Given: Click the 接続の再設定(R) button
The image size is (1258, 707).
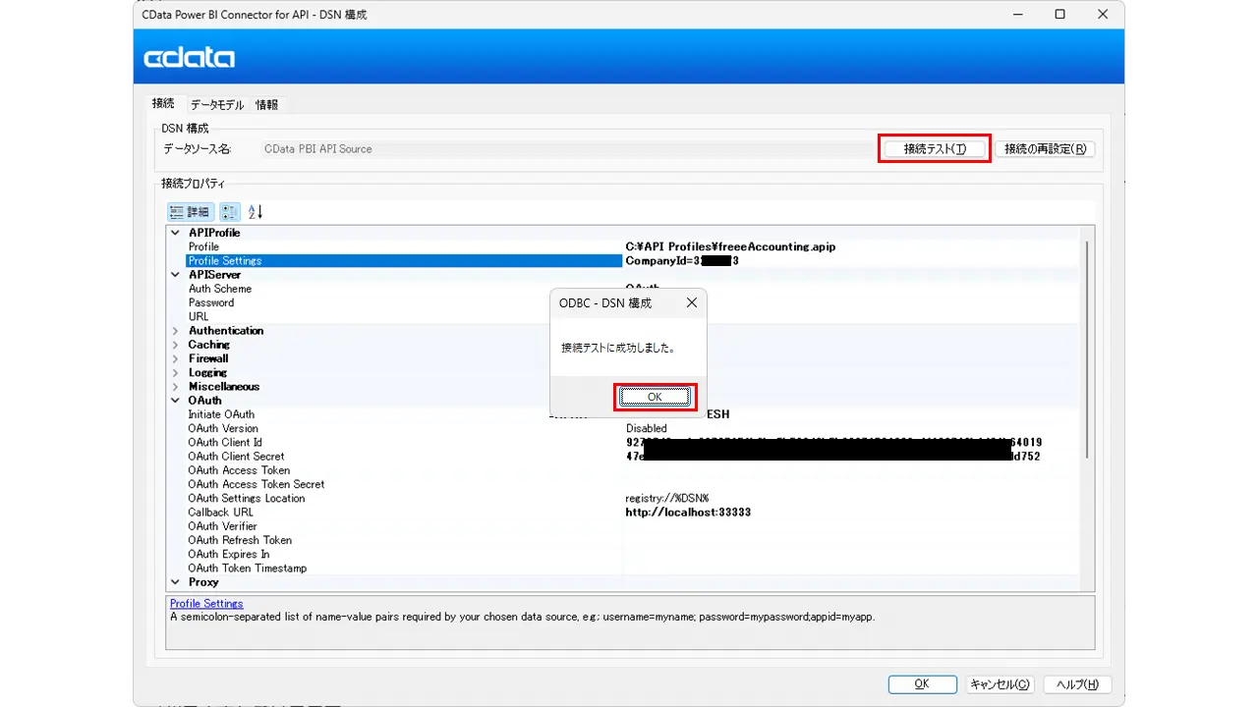Looking at the screenshot, I should click(1045, 149).
